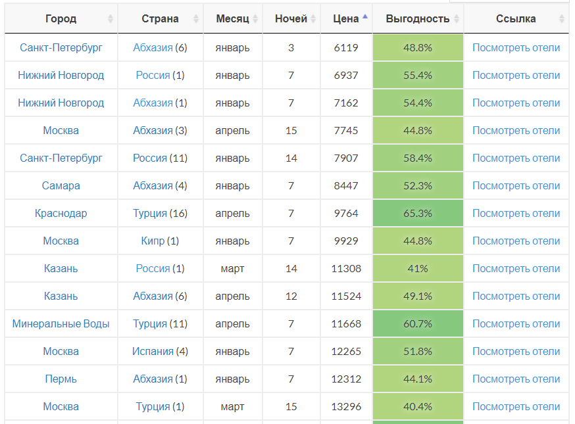Click Посмотреть отели for Пермь row
This screenshot has height=424, width=575.
pyautogui.click(x=516, y=379)
